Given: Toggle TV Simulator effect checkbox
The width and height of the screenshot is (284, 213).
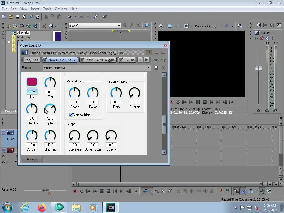Looking at the screenshot, I should tap(121, 60).
